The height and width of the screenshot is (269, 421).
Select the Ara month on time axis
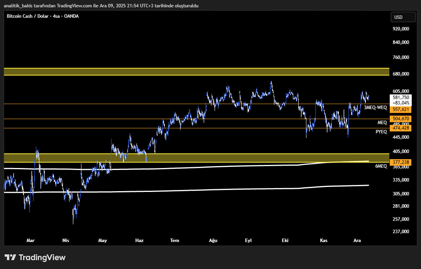[357, 240]
